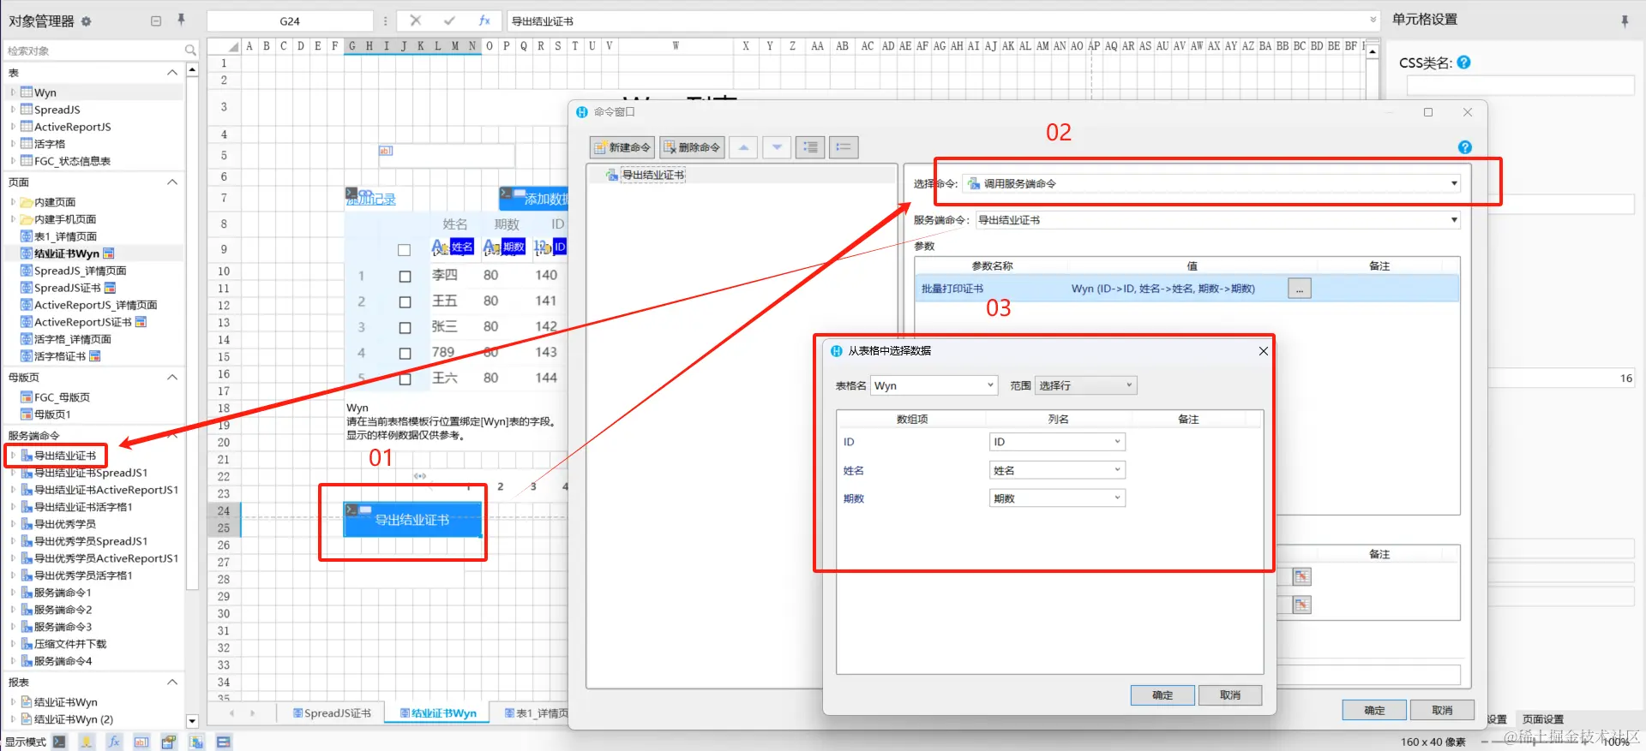Check the checkbox in row 王五

(x=405, y=301)
